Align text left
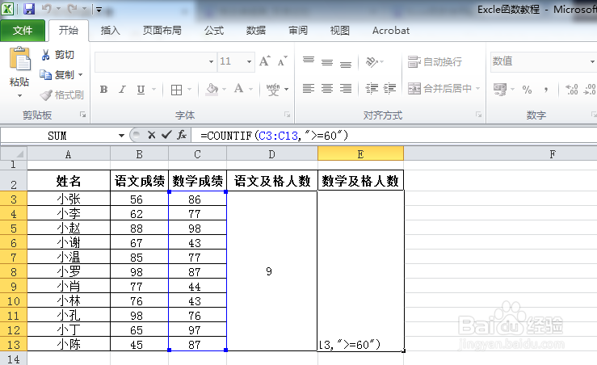 click(309, 89)
